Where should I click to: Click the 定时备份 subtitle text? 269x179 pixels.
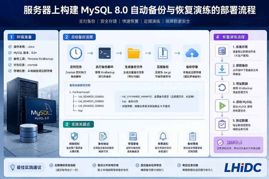(x=87, y=21)
